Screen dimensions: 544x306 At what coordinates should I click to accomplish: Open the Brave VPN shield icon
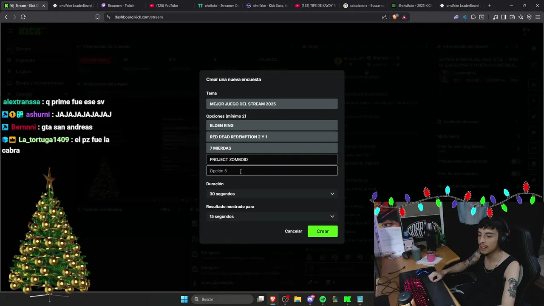(x=529, y=17)
